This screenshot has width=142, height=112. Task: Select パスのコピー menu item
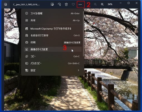(53, 63)
